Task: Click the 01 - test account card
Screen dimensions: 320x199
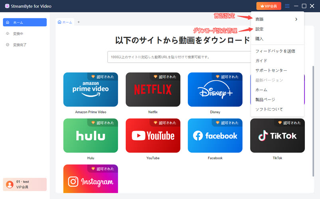Action: [x=25, y=184]
